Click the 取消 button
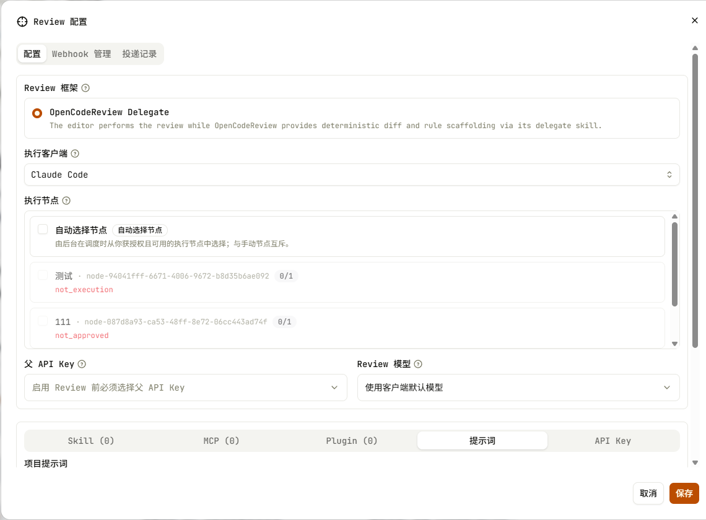Viewport: 706px width, 520px height. click(648, 493)
